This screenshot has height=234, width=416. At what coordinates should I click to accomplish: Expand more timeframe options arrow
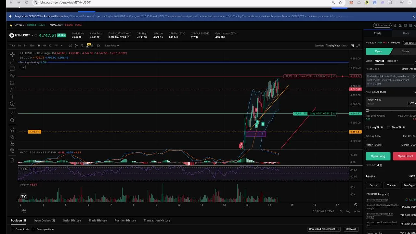tap(62, 45)
